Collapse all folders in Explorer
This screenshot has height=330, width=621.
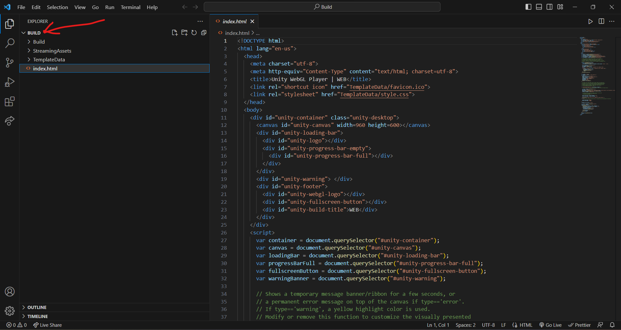click(203, 33)
